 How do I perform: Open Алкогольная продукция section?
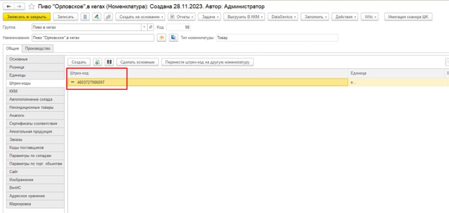(x=35, y=132)
